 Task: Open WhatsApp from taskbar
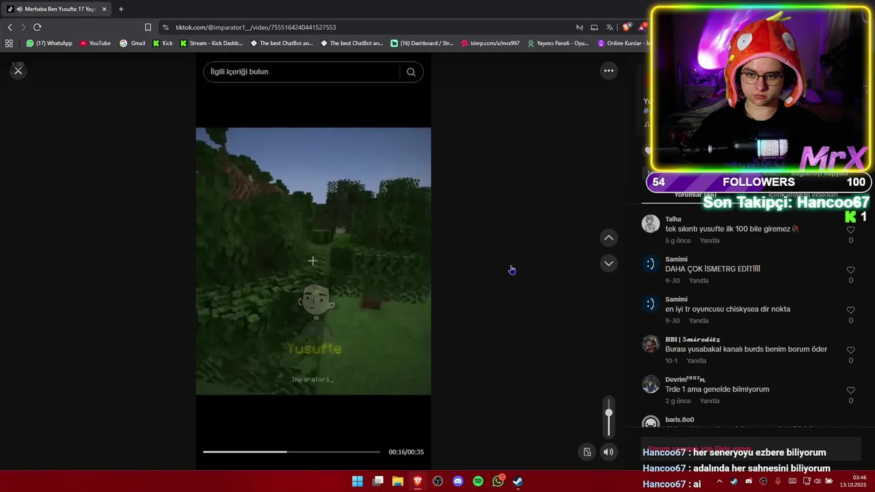(x=498, y=481)
